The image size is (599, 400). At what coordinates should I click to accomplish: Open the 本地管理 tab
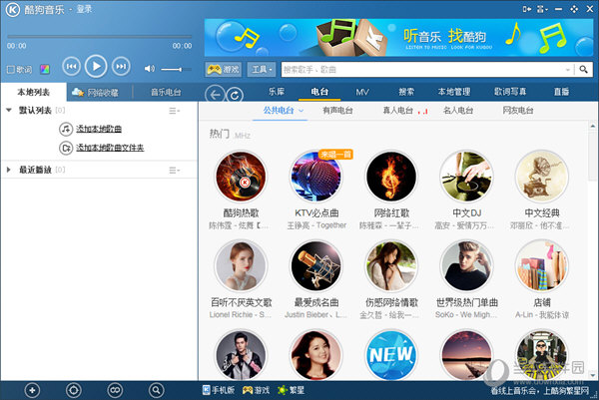[454, 92]
